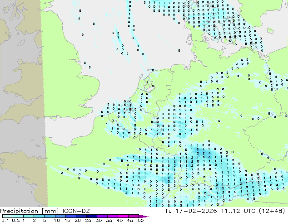Click the '50' legend value label
This screenshot has width=288, height=222.
pos(140,220)
